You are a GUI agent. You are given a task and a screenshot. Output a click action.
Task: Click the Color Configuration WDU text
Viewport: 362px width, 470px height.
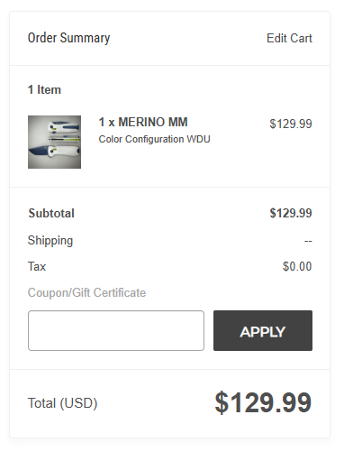[x=154, y=139]
